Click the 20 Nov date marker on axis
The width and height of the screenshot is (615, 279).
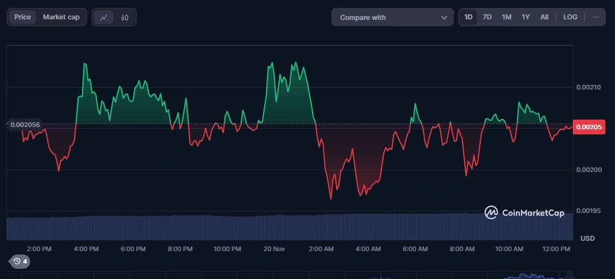274,249
